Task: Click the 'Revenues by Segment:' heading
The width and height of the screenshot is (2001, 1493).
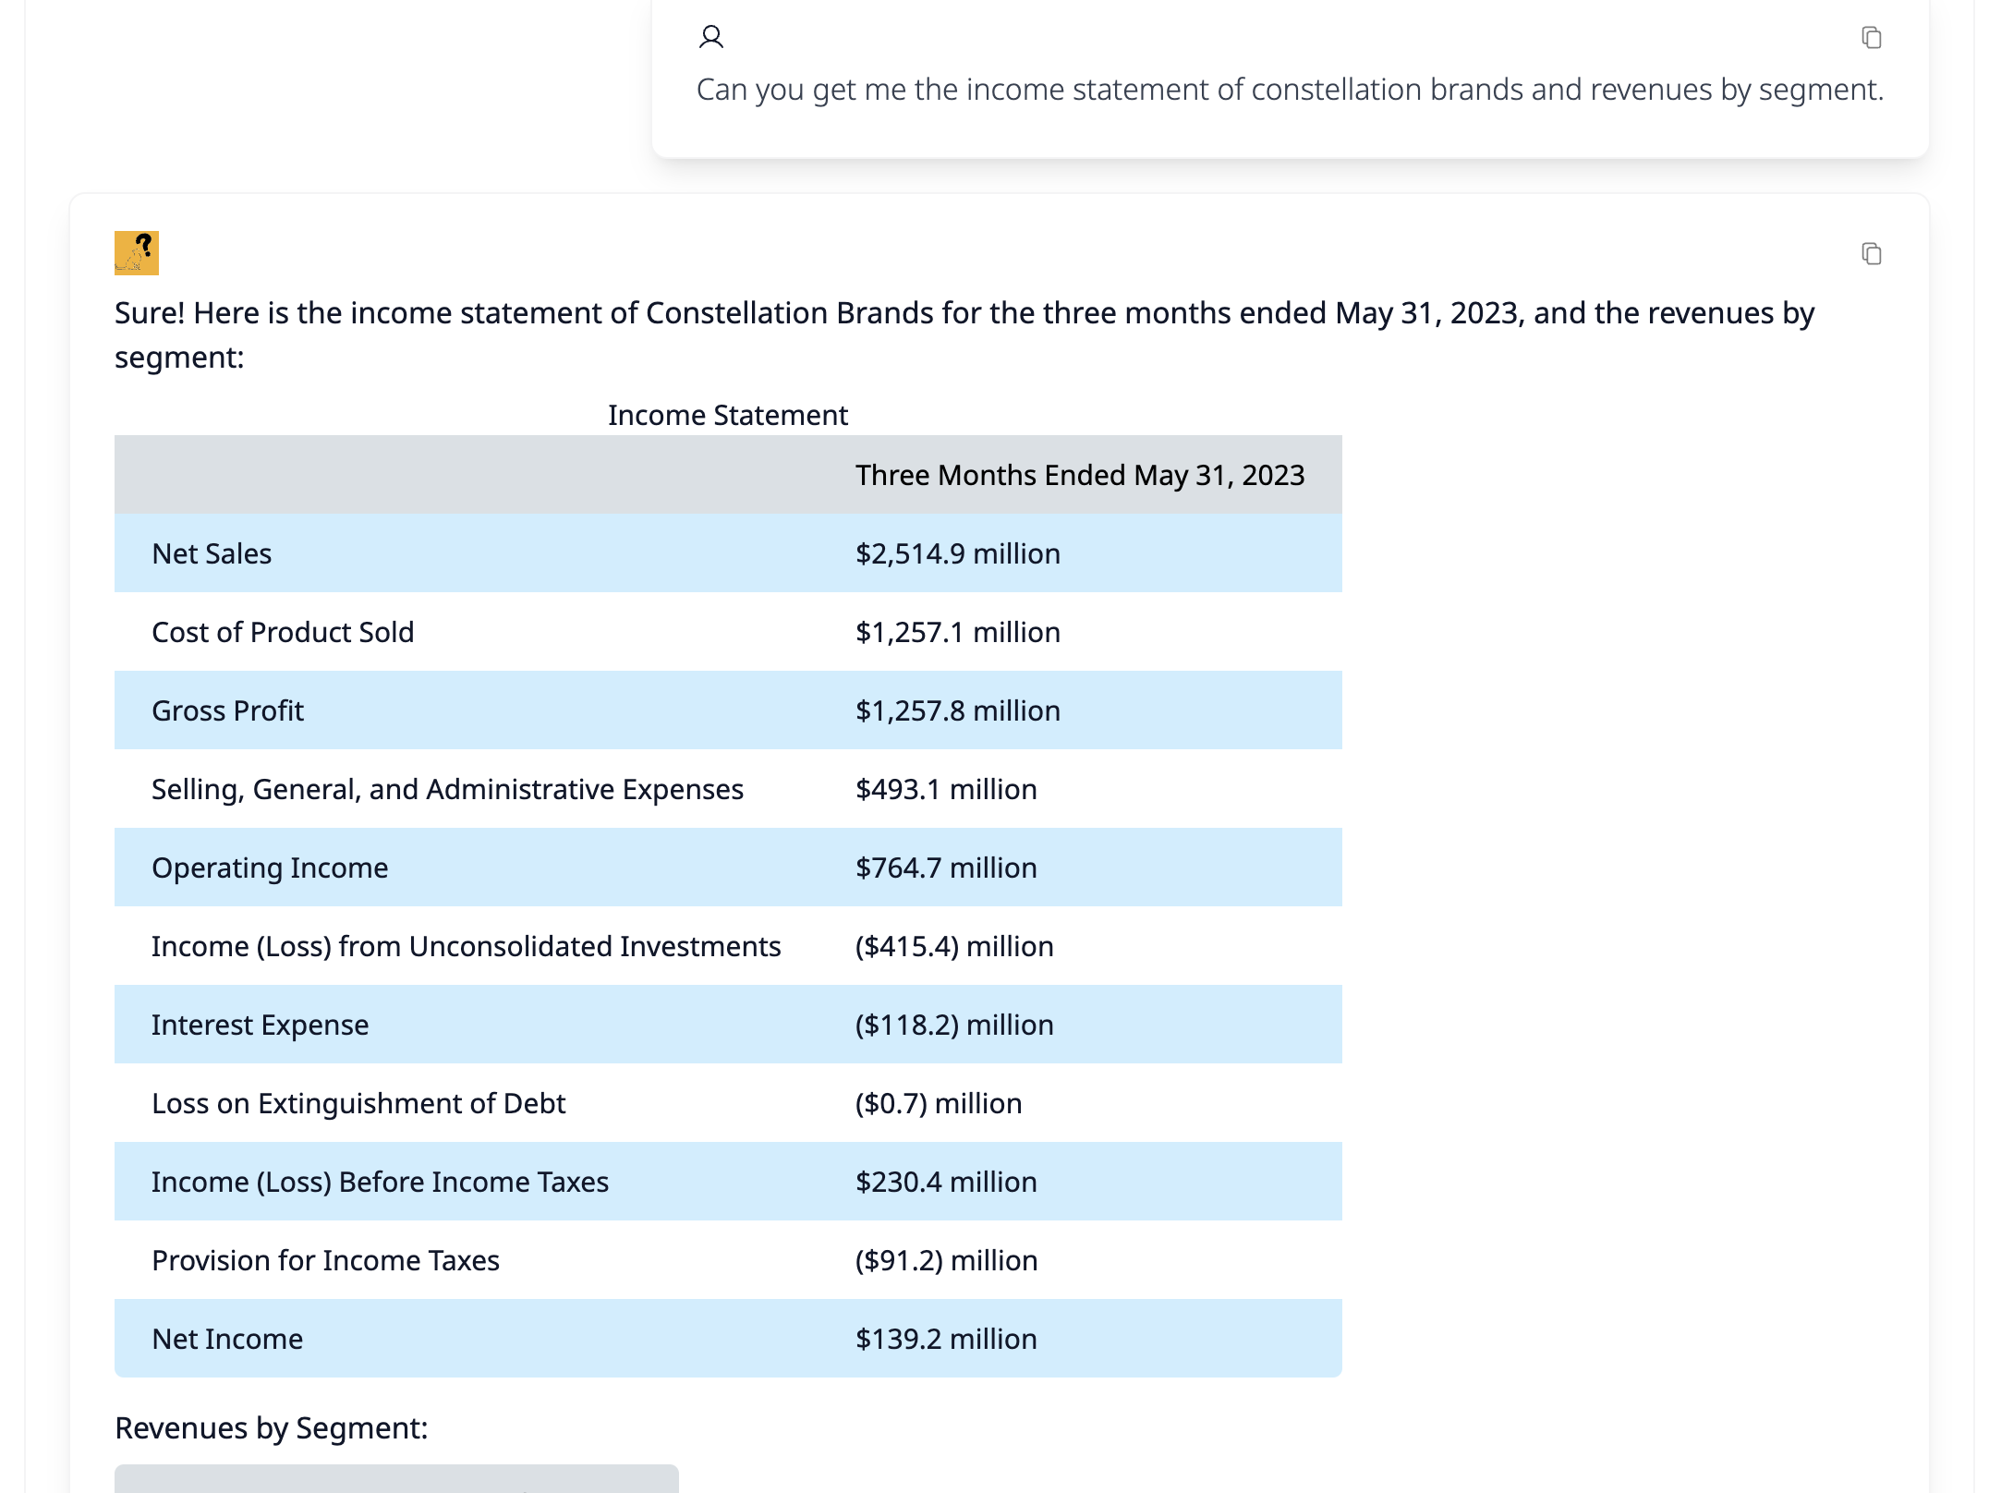Action: pyautogui.click(x=272, y=1428)
